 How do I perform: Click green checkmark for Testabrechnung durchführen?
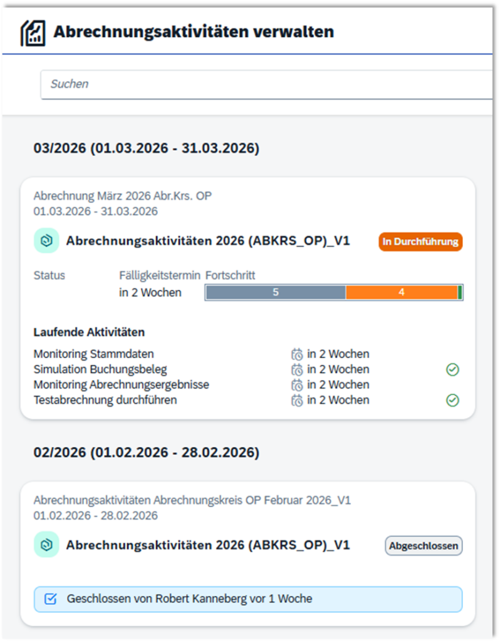coord(452,400)
